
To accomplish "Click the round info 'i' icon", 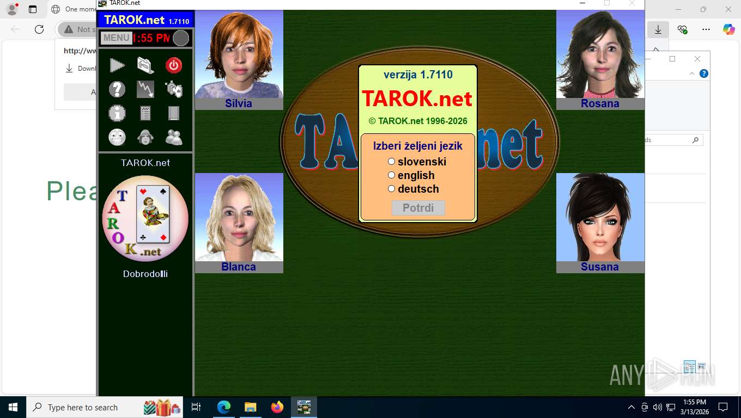I will tap(117, 113).
